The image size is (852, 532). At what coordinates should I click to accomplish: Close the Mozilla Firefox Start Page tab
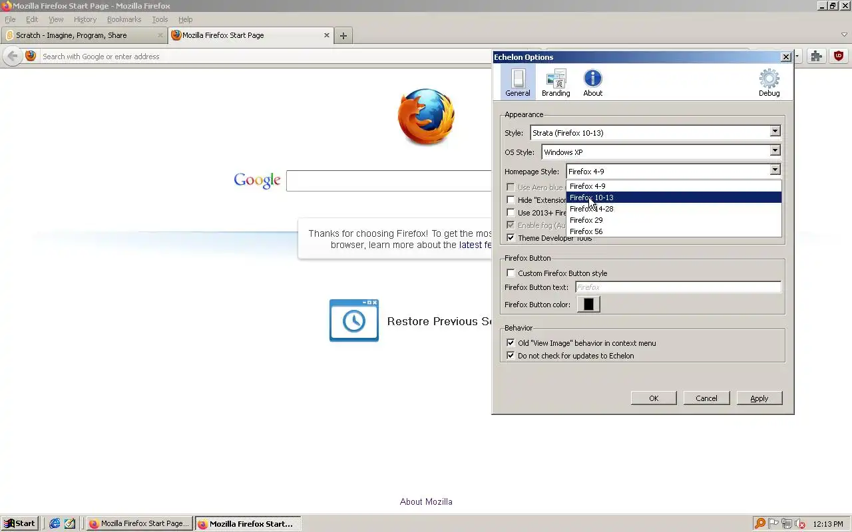click(x=327, y=35)
